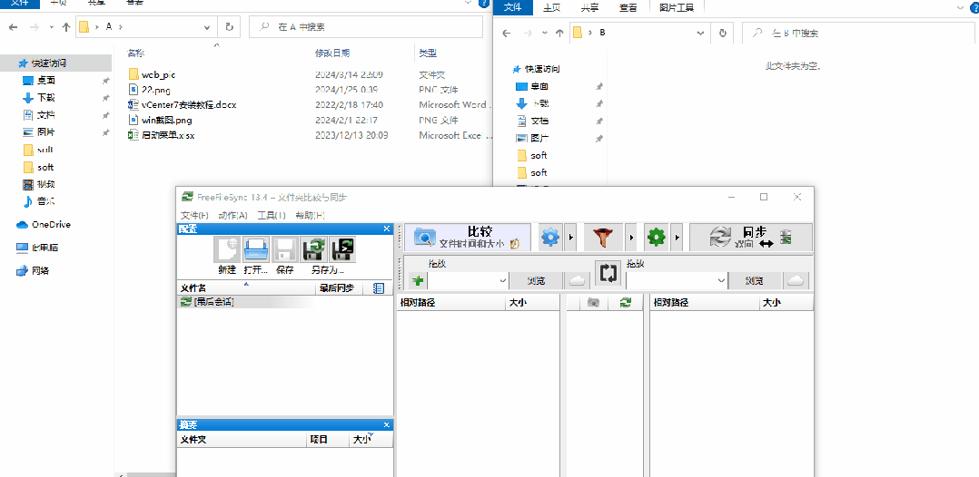The image size is (979, 477).
Task: Close the configuration (配置) panel
Action: (x=387, y=229)
